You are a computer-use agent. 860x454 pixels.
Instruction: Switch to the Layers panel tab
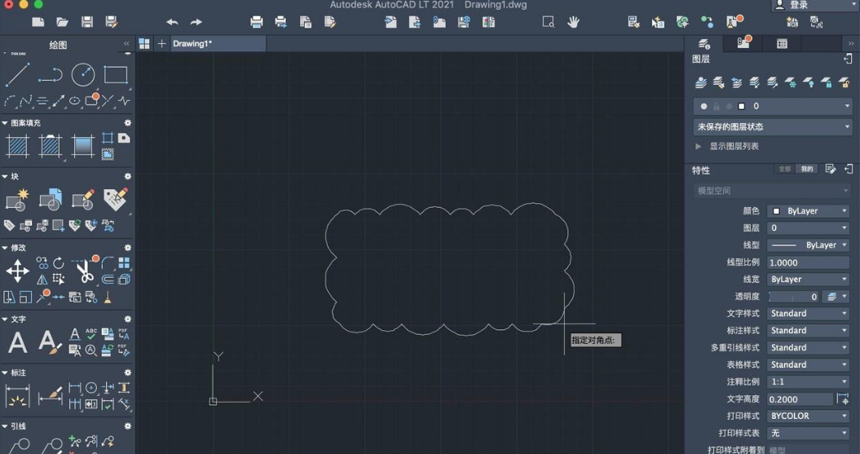pos(704,44)
